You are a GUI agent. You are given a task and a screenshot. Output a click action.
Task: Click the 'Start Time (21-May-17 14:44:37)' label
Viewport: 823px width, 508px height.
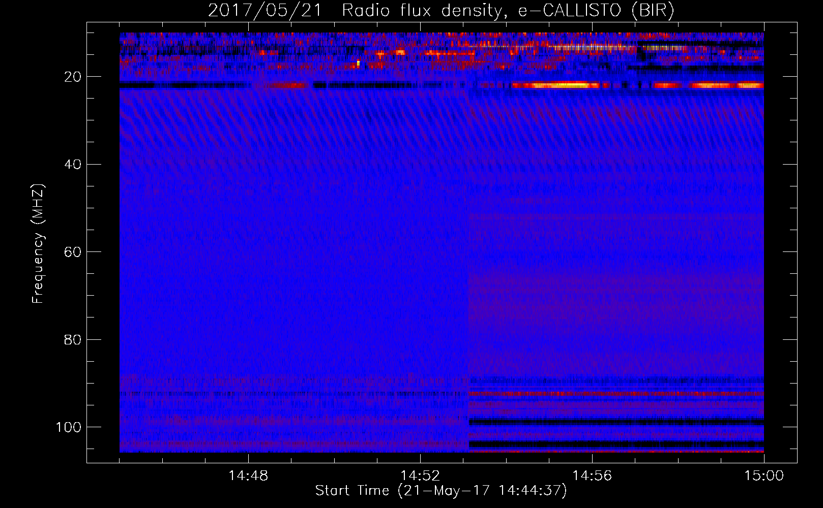click(441, 491)
